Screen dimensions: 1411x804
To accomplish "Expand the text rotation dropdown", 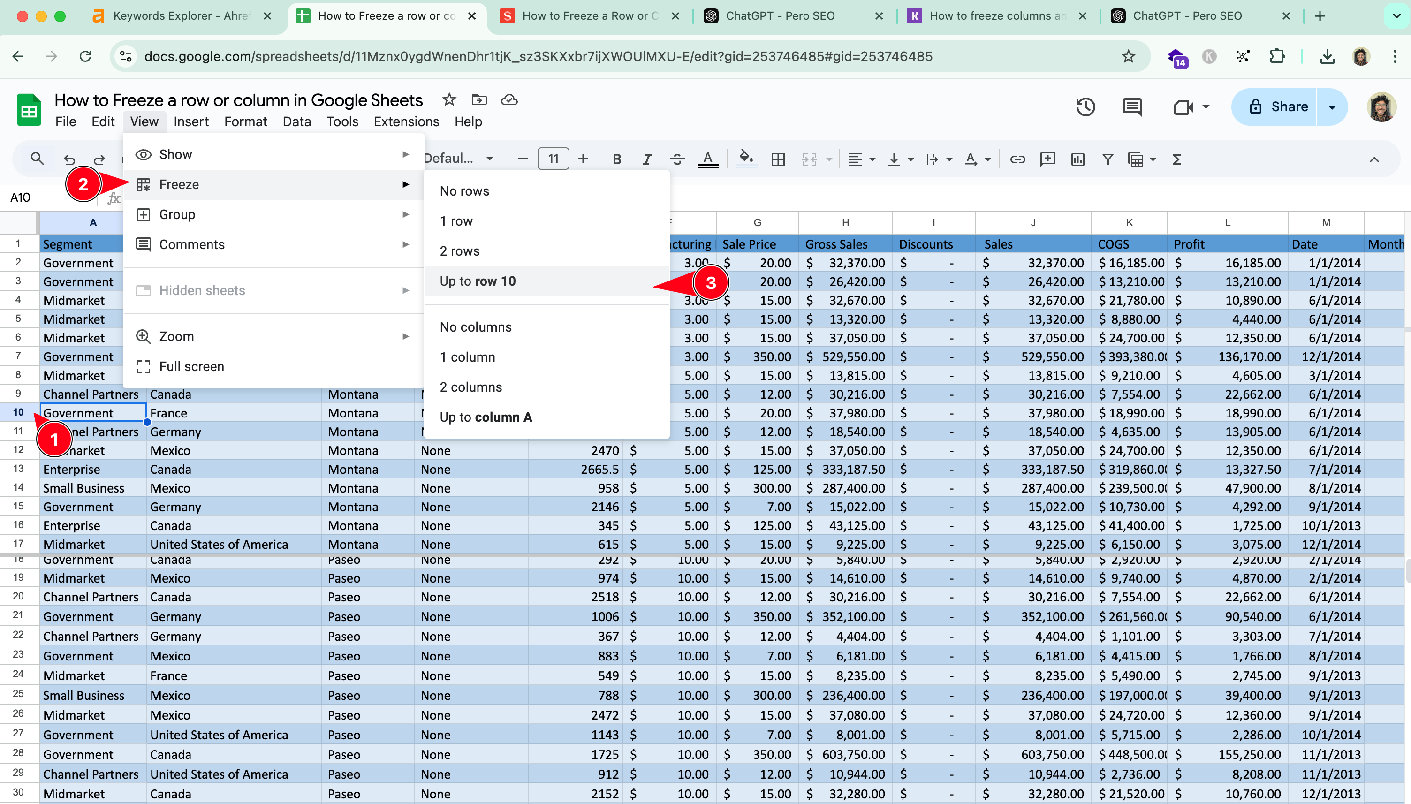I will [988, 159].
